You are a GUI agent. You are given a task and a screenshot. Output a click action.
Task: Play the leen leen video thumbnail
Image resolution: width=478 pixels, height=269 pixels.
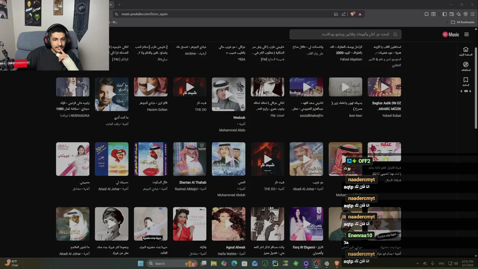coord(345,87)
